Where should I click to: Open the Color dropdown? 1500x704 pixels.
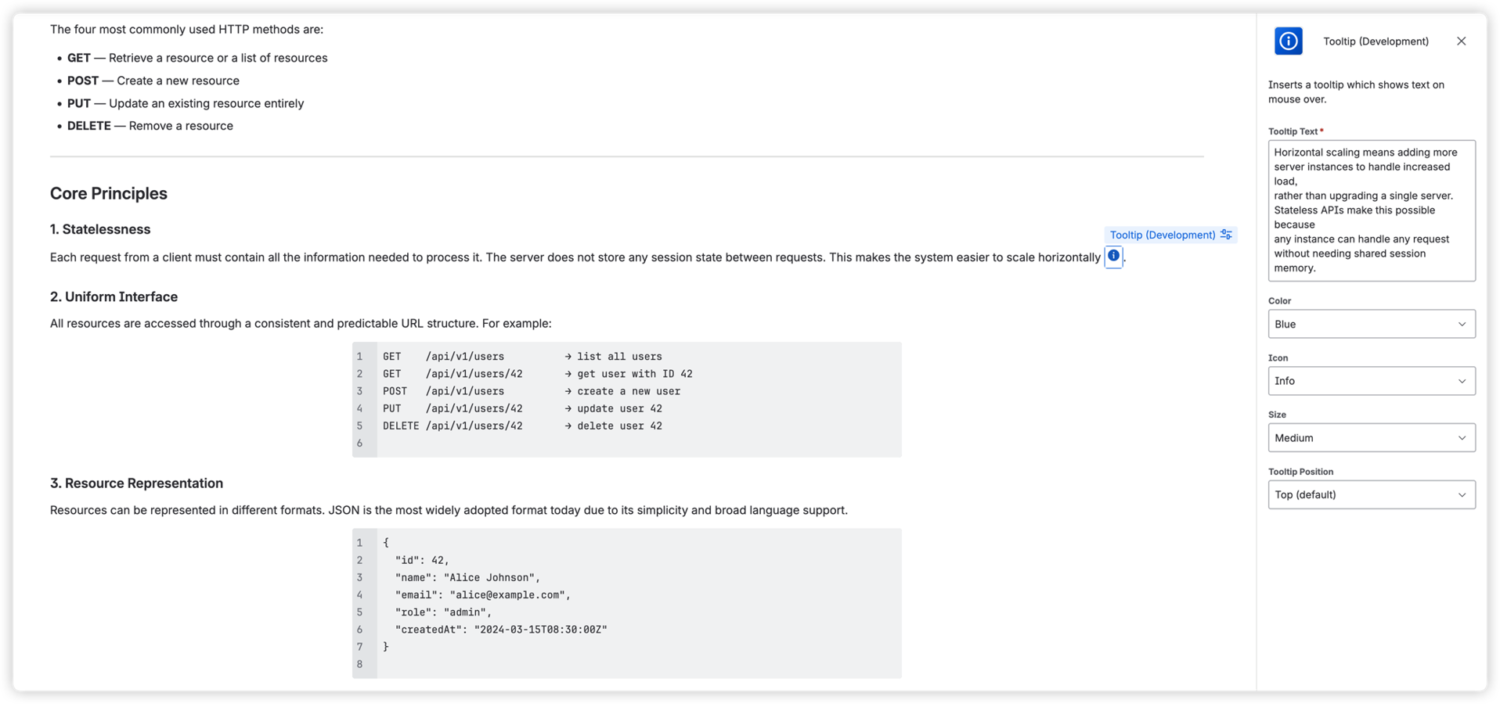click(1371, 324)
